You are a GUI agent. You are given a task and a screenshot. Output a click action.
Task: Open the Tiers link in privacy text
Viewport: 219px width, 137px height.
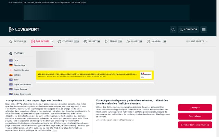(55, 130)
